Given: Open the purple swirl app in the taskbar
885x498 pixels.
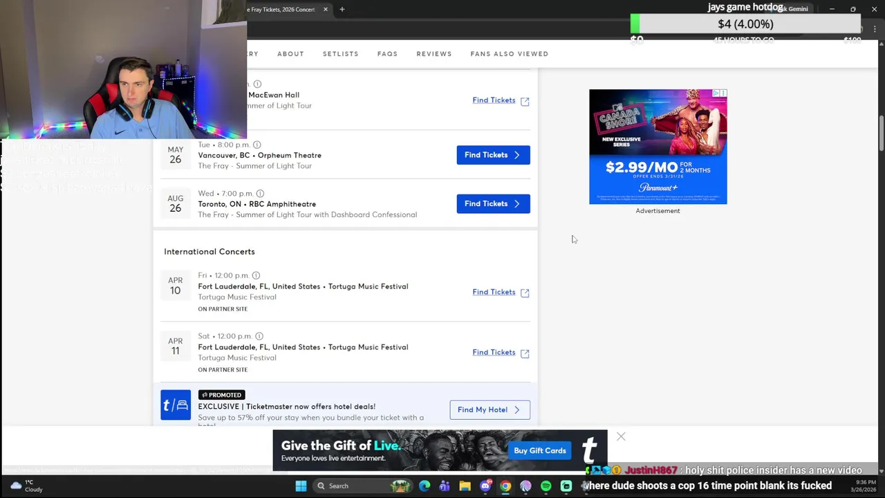Looking at the screenshot, I should [525, 486].
